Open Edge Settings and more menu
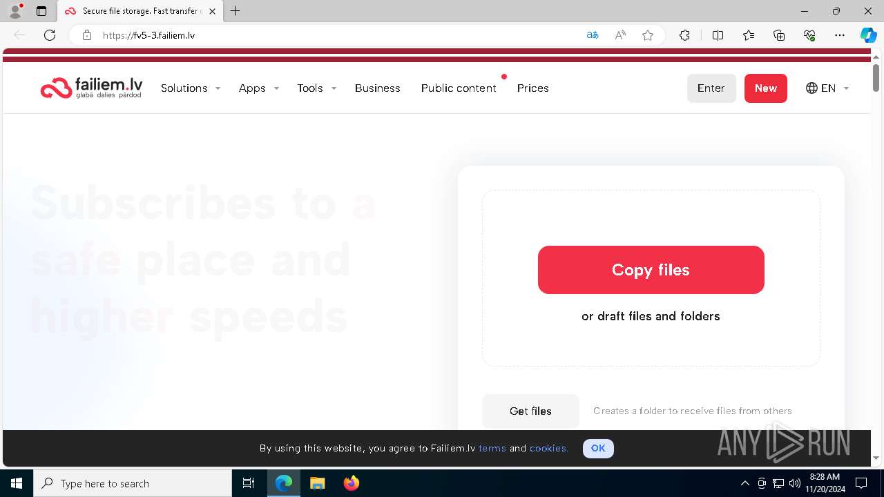The width and height of the screenshot is (884, 497). [x=840, y=35]
